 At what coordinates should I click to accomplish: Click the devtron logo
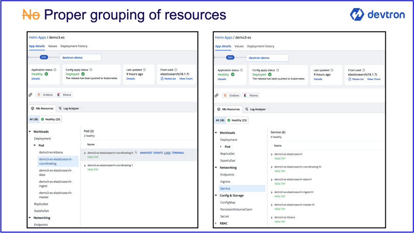377,14
